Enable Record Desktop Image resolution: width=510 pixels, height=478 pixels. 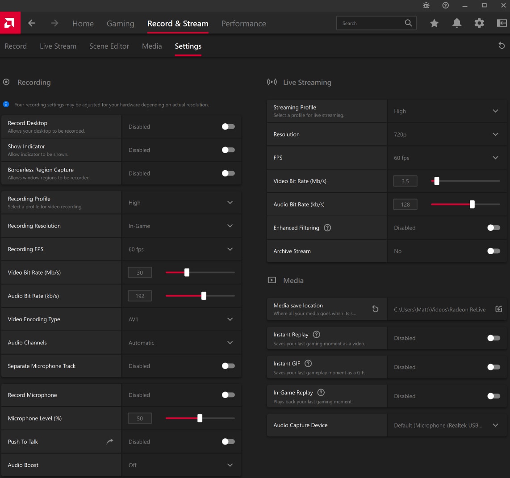228,126
